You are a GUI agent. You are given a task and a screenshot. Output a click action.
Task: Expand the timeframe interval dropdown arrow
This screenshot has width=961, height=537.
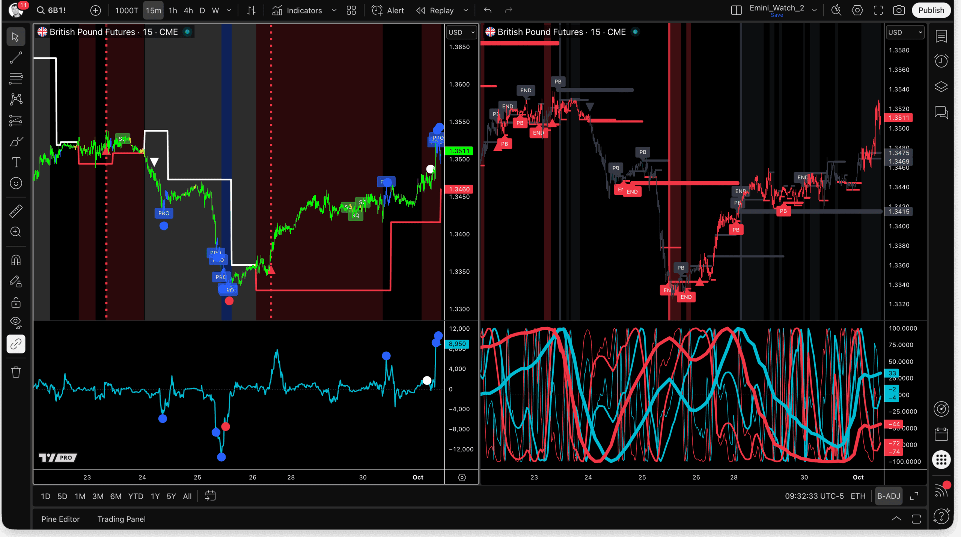(x=229, y=10)
